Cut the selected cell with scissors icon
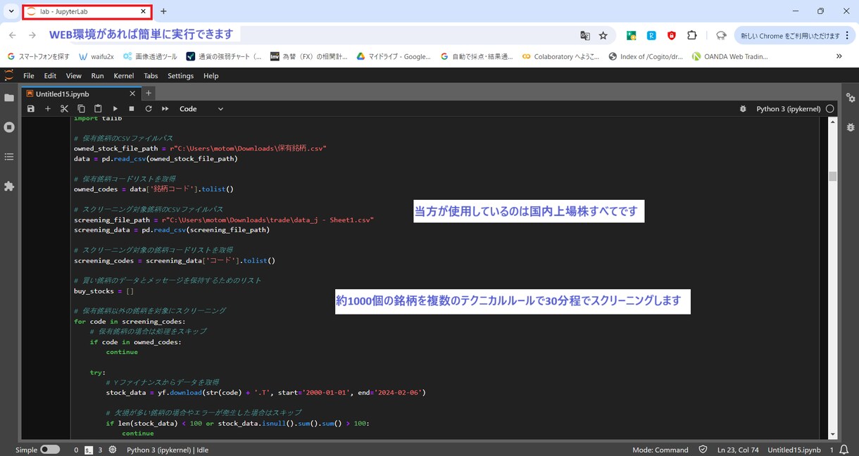This screenshot has height=456, width=859. tap(64, 109)
